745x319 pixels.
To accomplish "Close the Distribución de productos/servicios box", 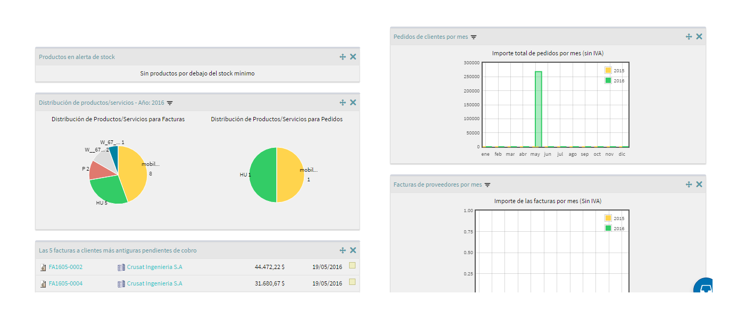I will 353,103.
